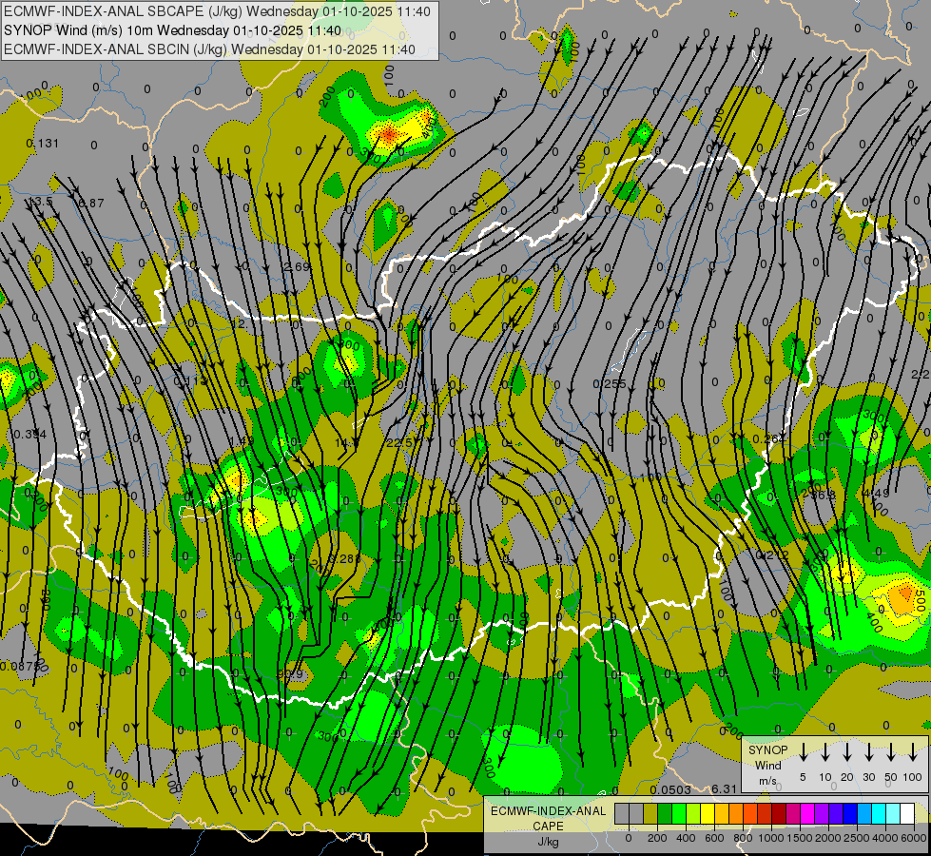Click the 0.131 value on the map
The width and height of the screenshot is (931, 856).
coord(43,144)
